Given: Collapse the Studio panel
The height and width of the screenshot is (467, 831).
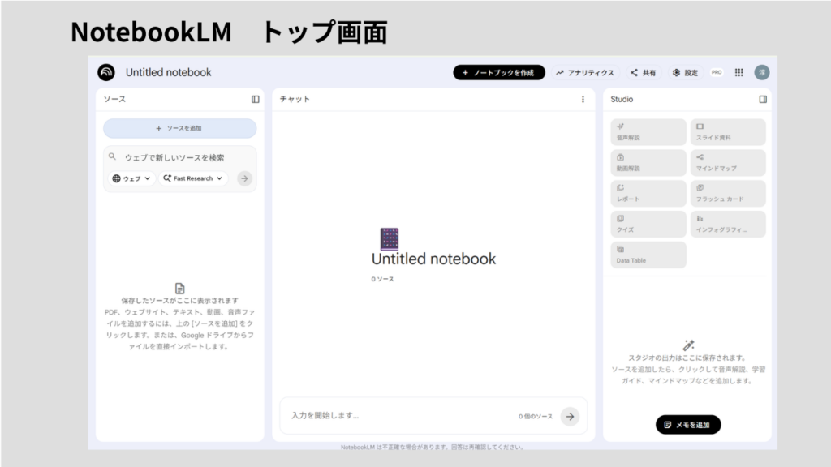Looking at the screenshot, I should [763, 100].
